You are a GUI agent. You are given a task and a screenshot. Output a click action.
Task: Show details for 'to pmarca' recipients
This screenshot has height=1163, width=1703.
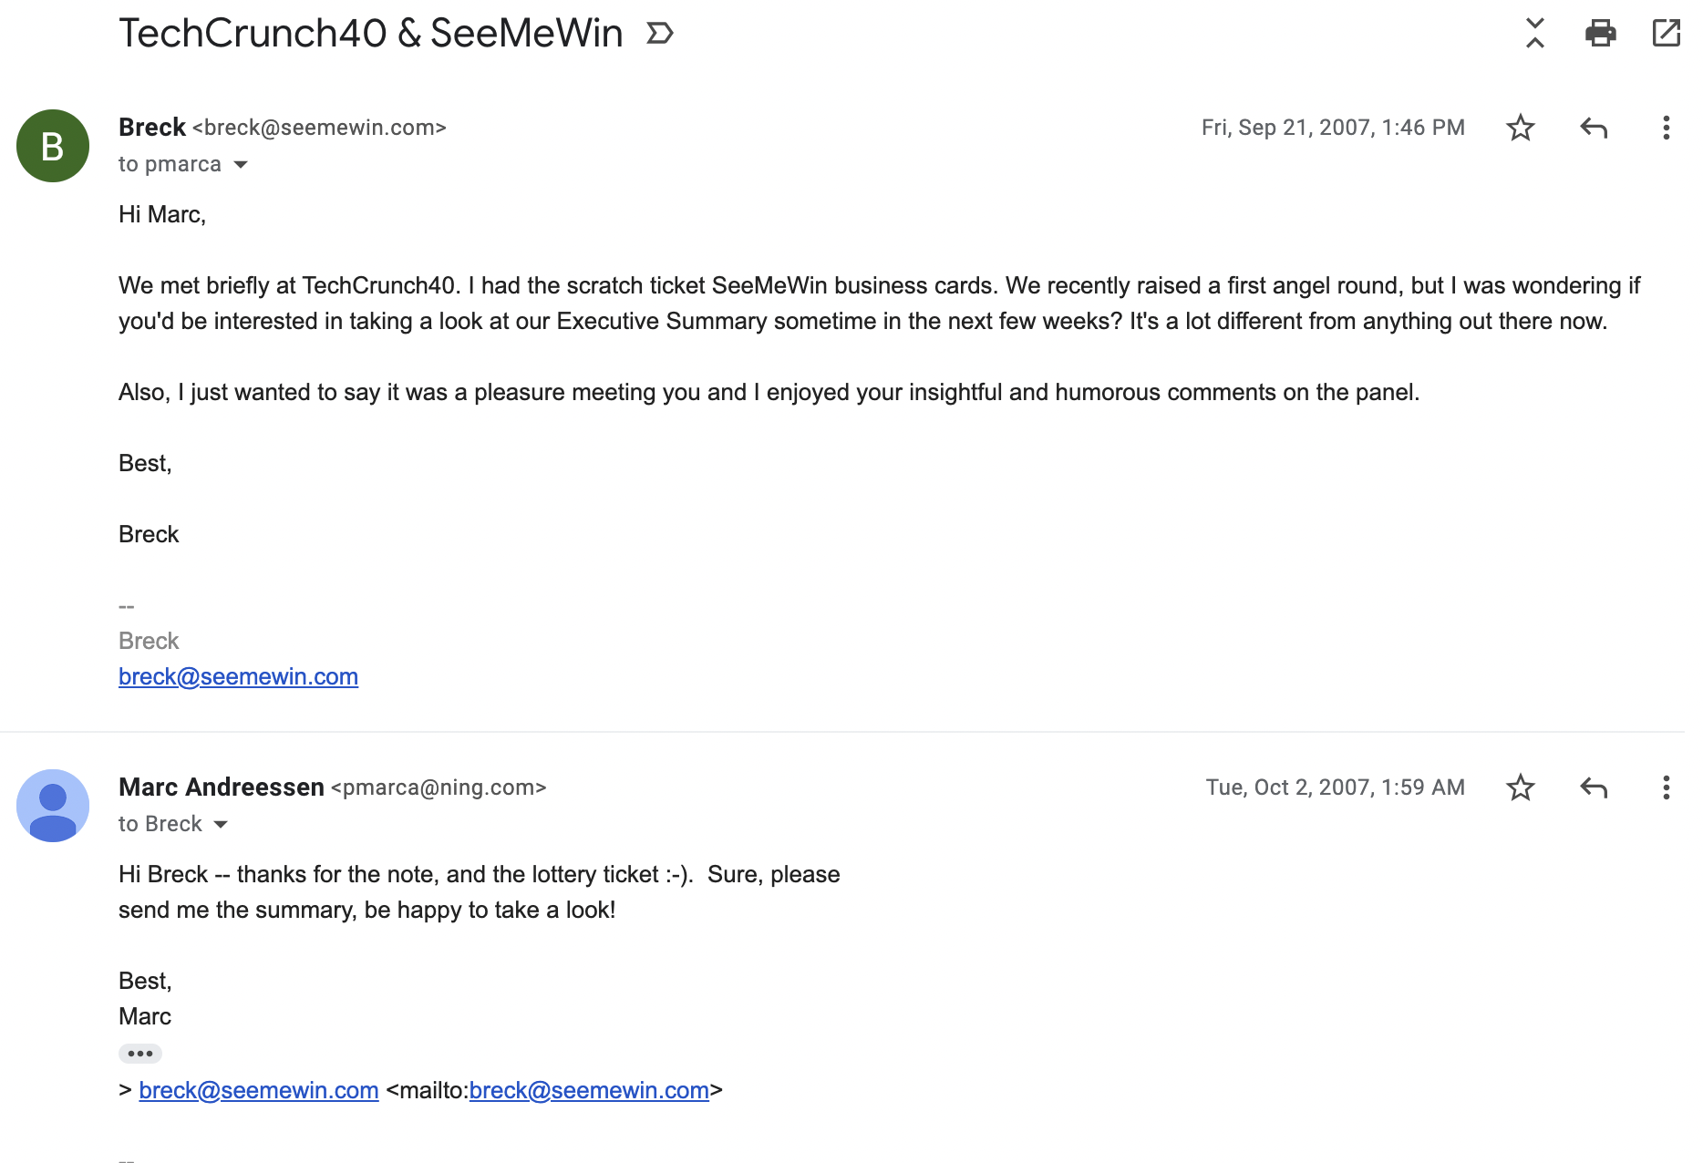click(x=241, y=165)
